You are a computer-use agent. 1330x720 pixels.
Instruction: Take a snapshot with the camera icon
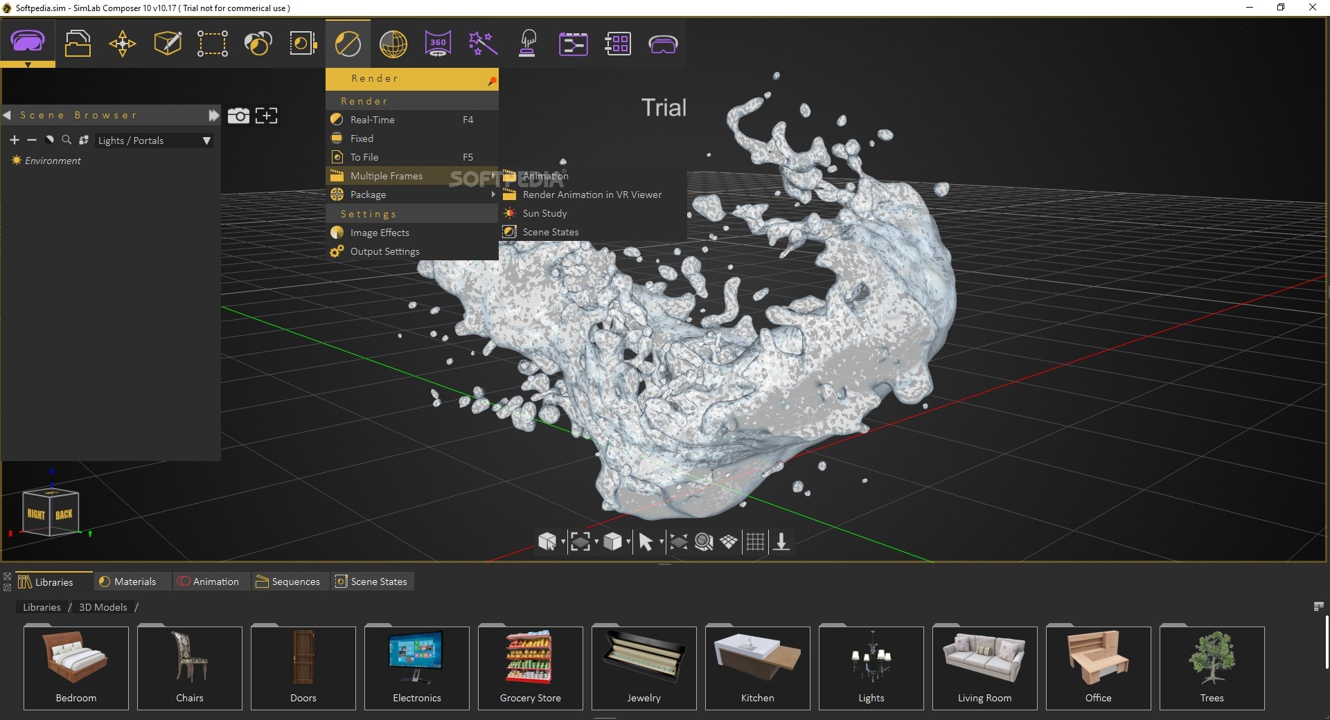(238, 116)
